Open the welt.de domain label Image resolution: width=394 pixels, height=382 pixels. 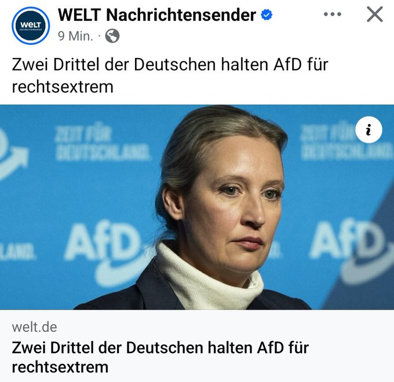[x=34, y=327]
